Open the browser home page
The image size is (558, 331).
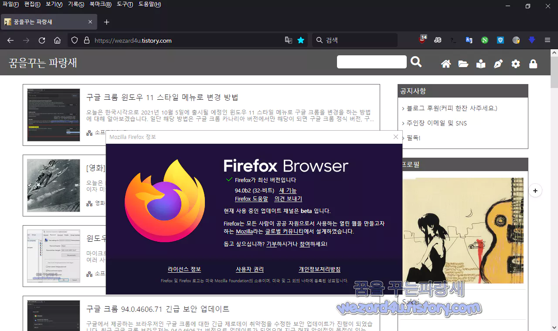[57, 41]
